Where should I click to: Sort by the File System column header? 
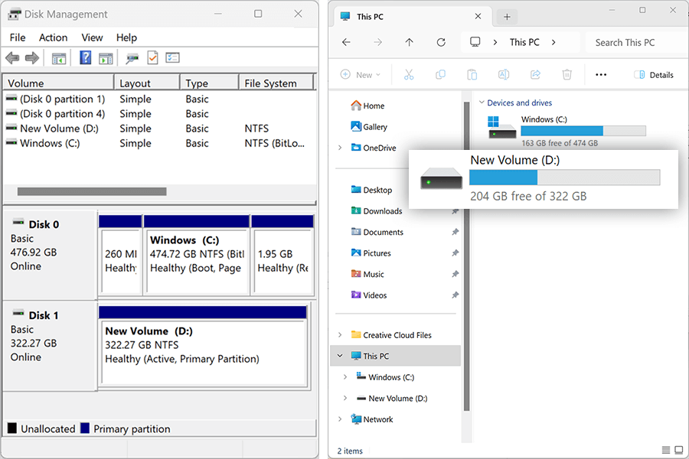(x=276, y=83)
